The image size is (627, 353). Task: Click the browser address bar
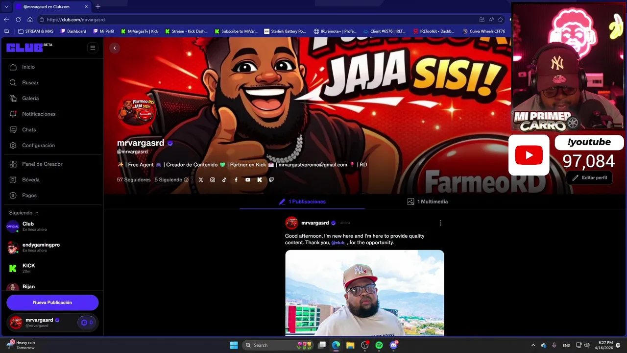[255, 20]
